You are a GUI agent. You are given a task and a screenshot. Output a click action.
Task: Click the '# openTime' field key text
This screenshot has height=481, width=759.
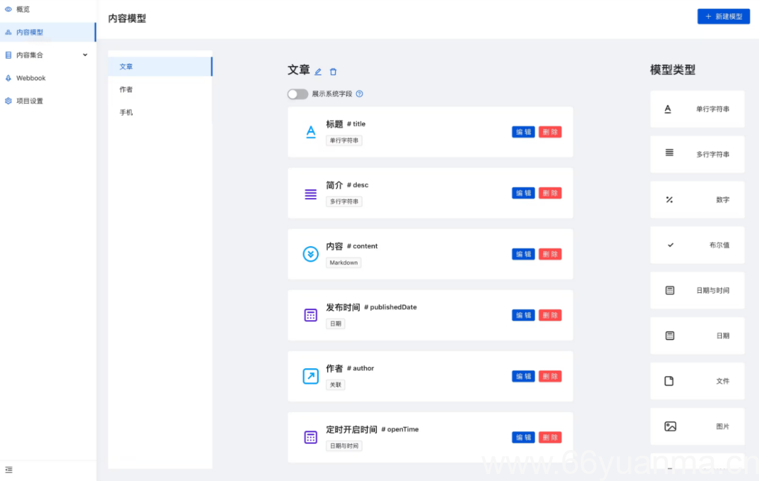tap(400, 429)
